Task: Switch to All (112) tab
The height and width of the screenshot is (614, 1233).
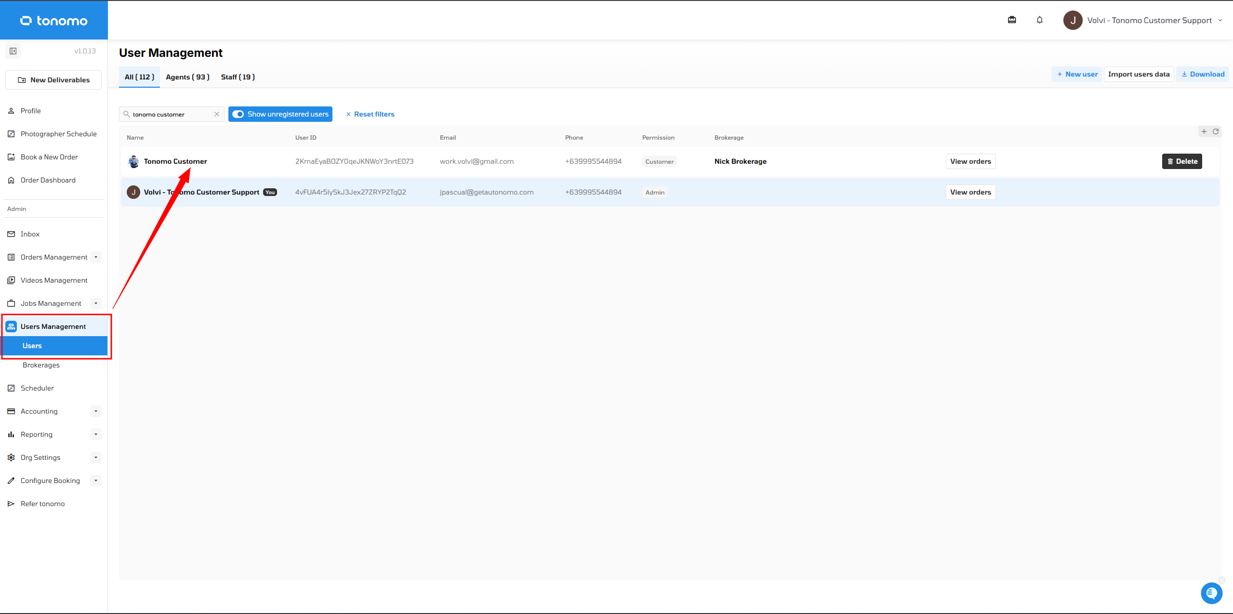Action: coord(139,77)
